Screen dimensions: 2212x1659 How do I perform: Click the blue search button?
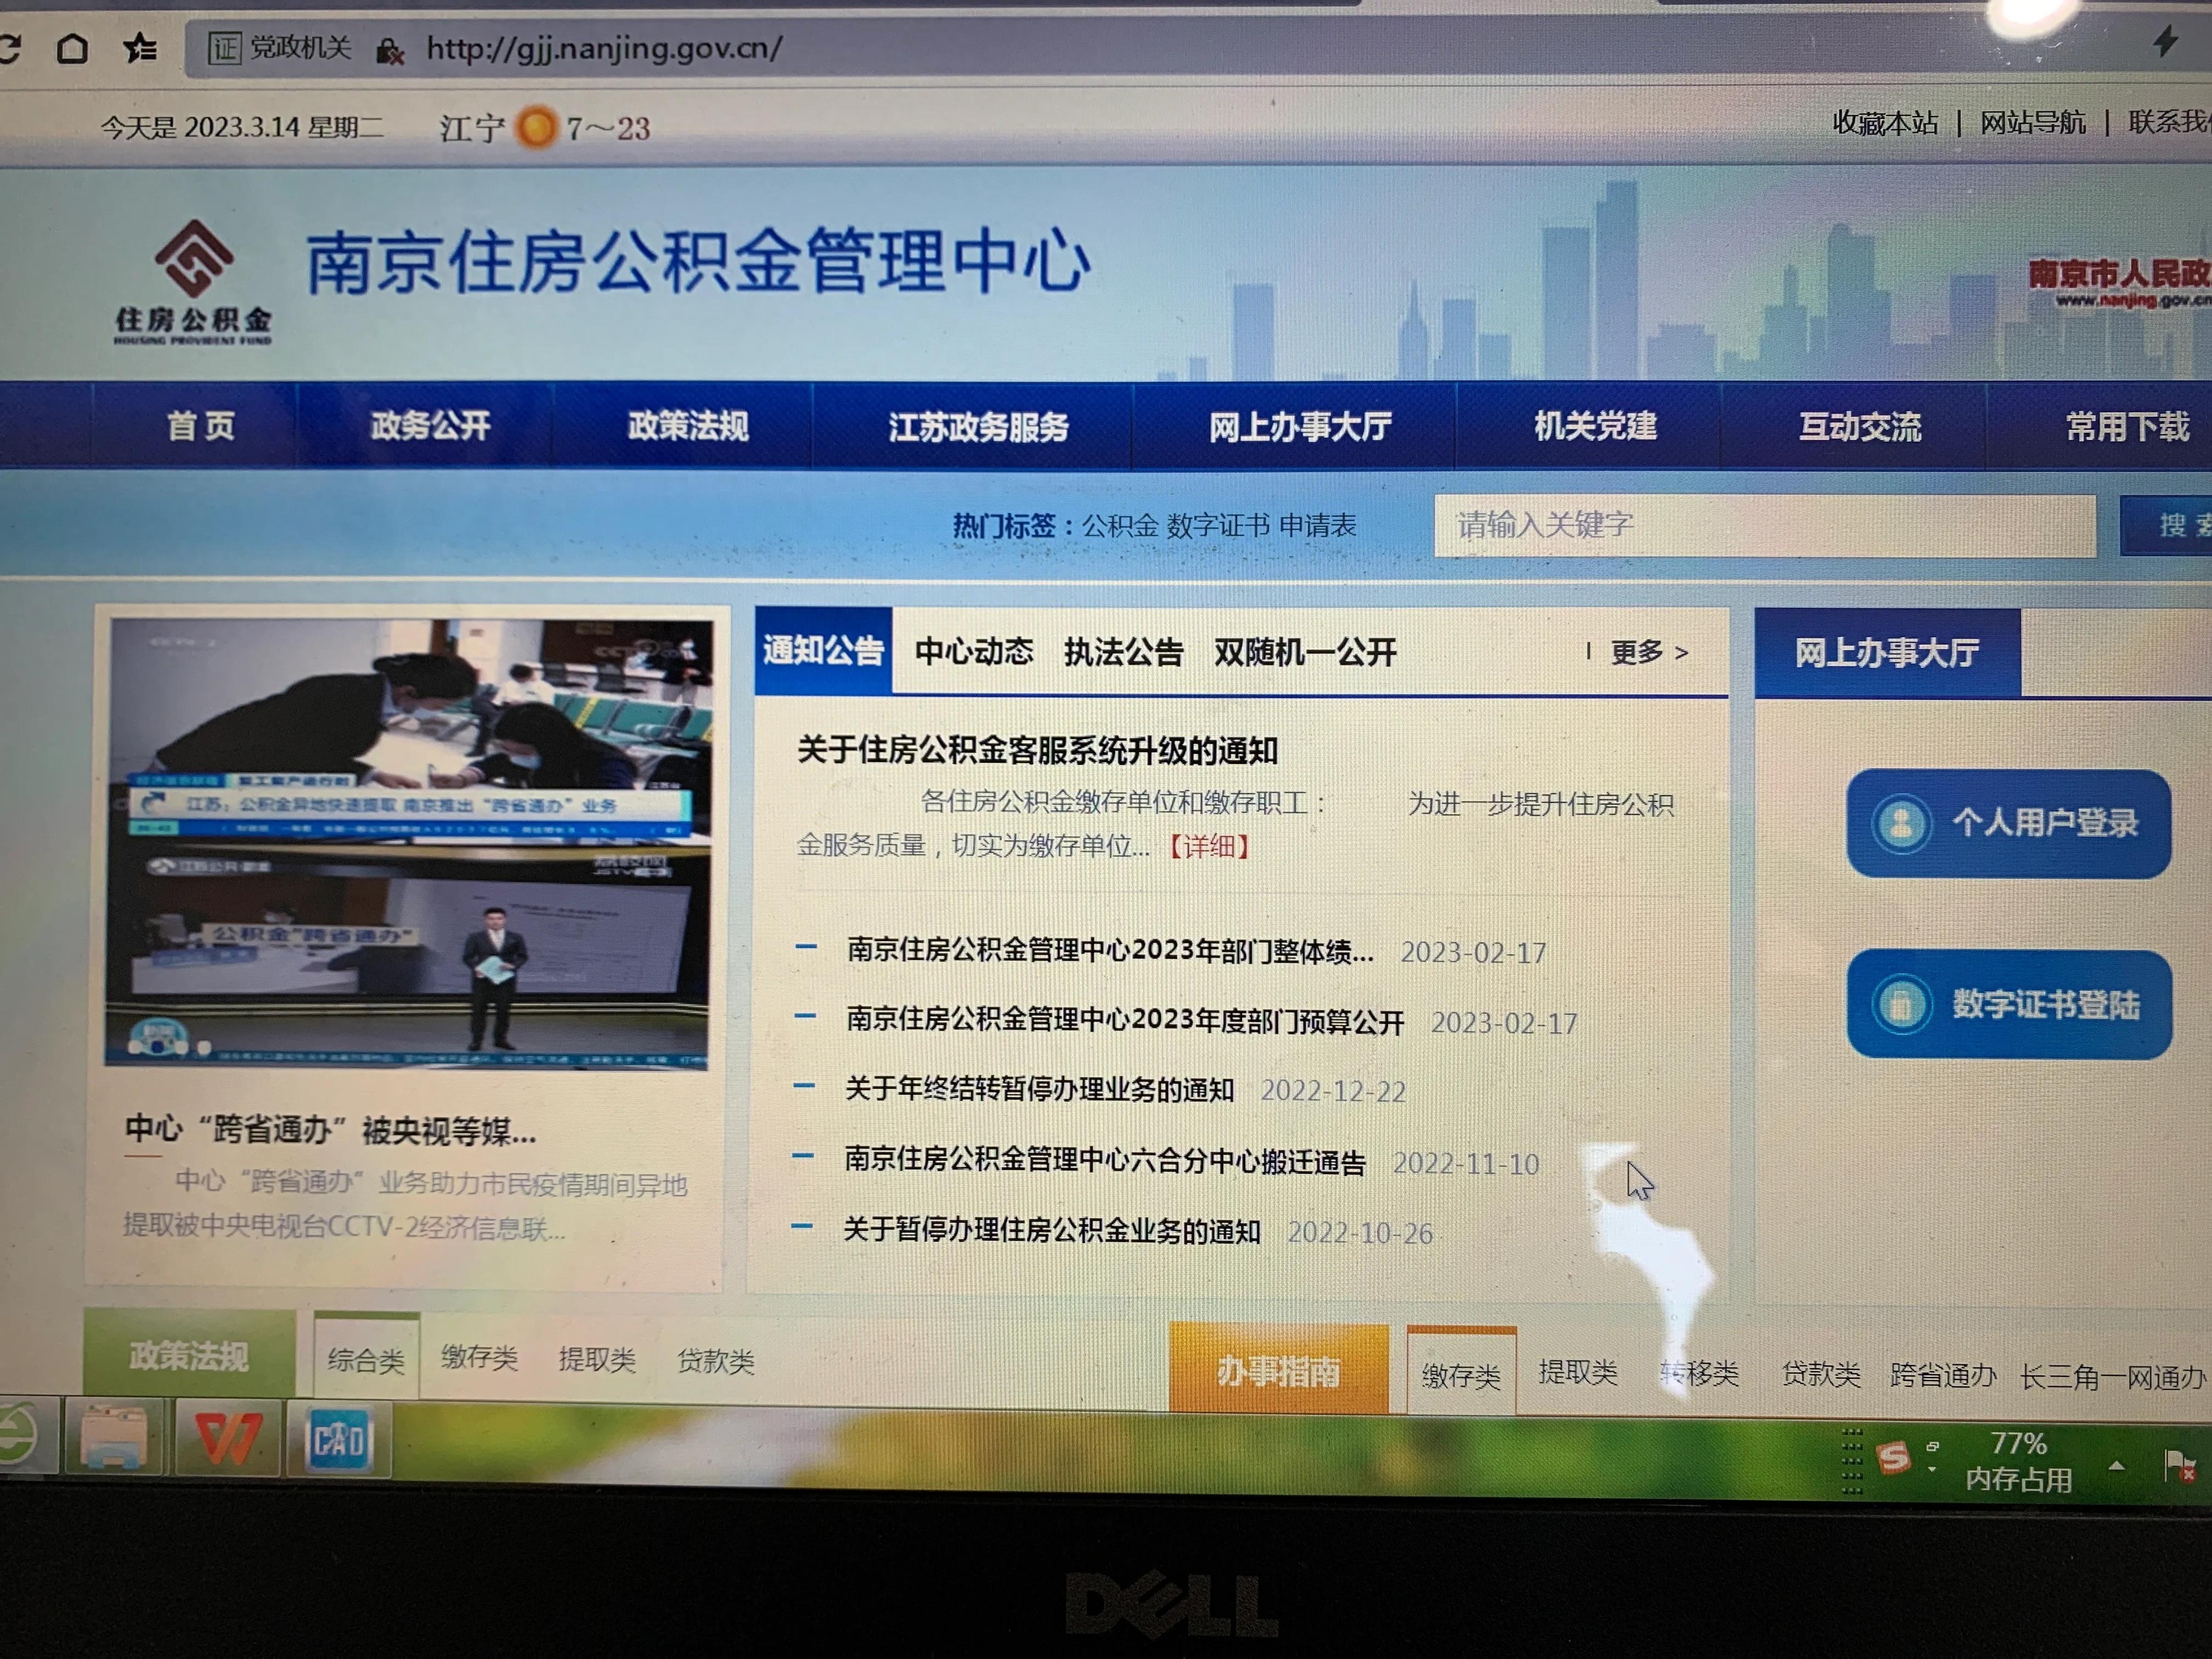click(2166, 525)
